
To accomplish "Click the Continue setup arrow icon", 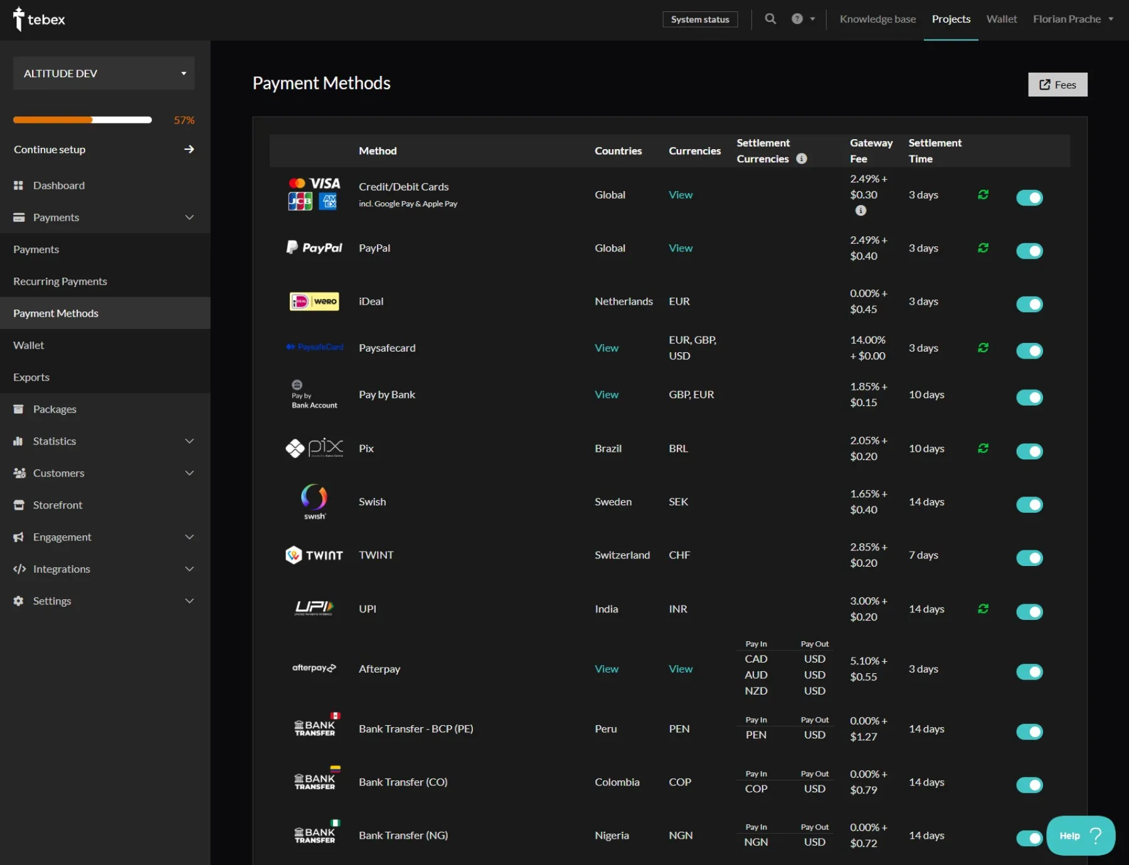I will (189, 149).
